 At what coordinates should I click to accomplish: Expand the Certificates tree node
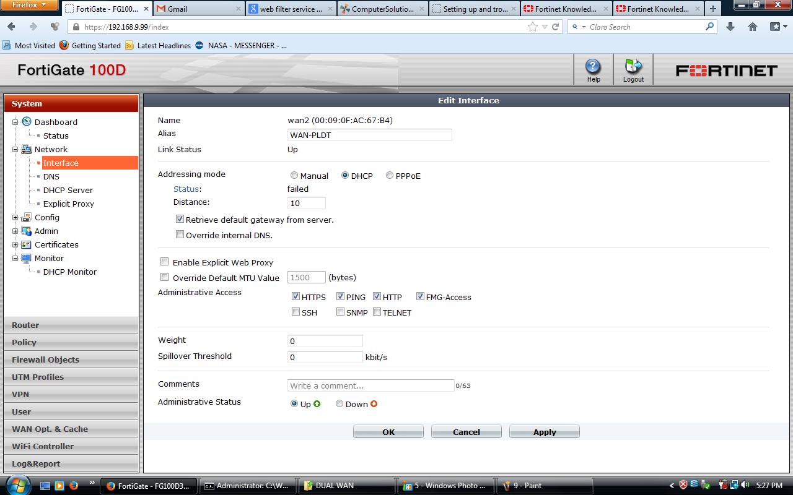(15, 244)
